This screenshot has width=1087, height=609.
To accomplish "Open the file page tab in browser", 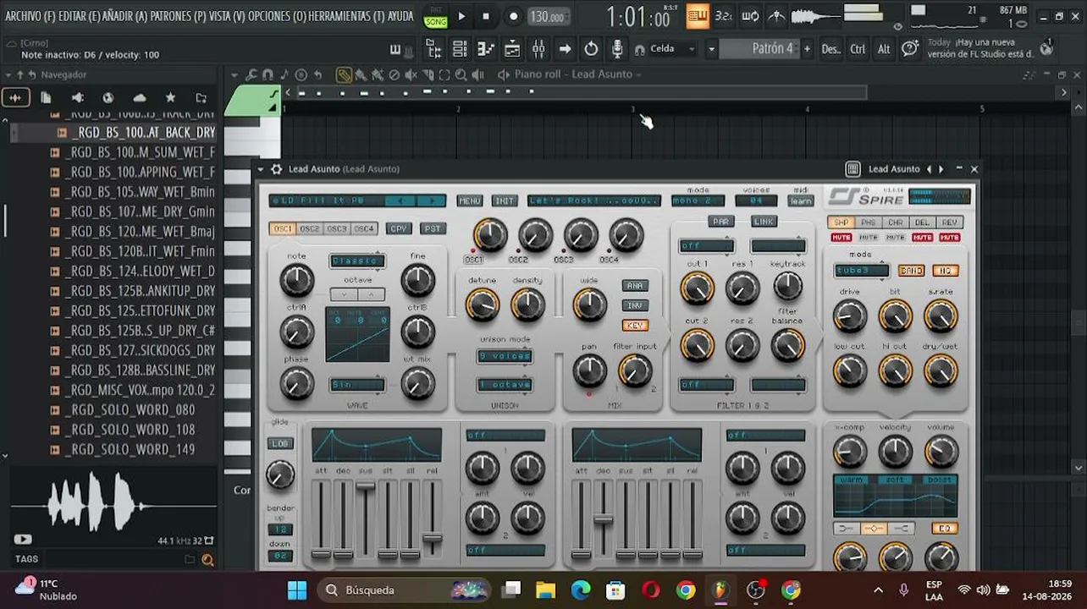I will [x=47, y=97].
